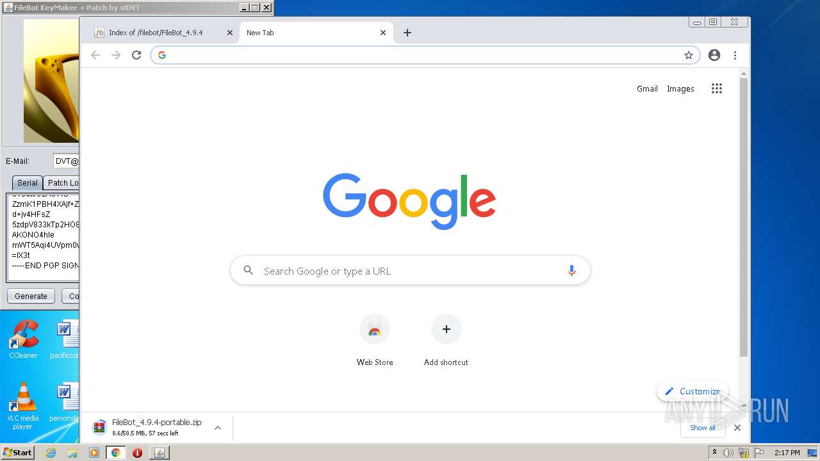
Task: Click the Chrome page vertical scrollbar
Action: [x=743, y=218]
